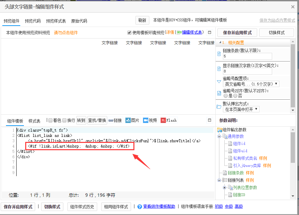This screenshot has height=215, width=299.
Task: Click the 链接条数 input field
Action: pyautogui.click(x=248, y=56)
